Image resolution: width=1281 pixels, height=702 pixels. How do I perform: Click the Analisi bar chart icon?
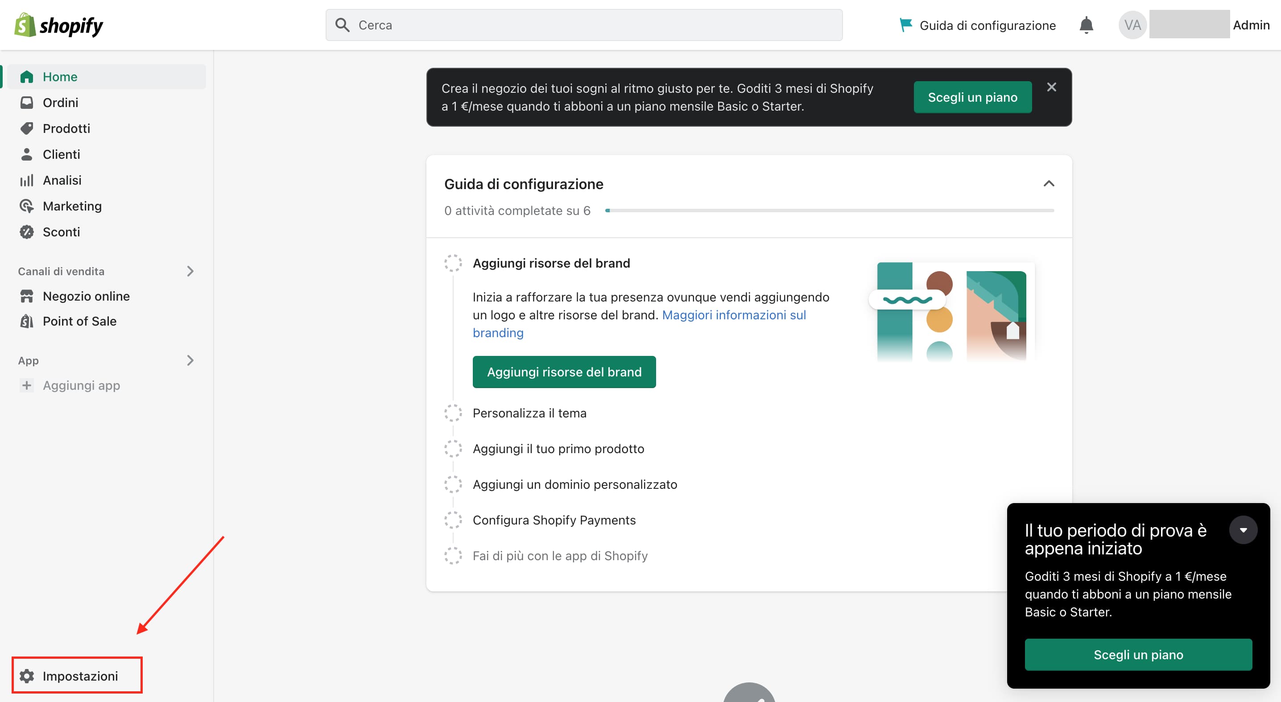point(26,180)
